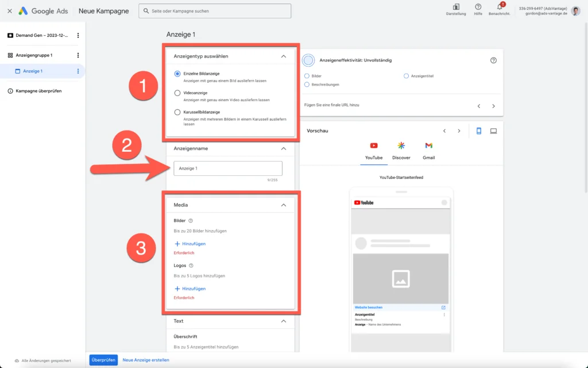Click the Seite oder Kampagne suchen field
The image size is (588, 368).
tap(215, 11)
